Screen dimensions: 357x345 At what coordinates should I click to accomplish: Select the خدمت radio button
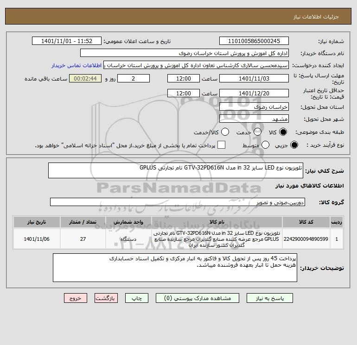[257, 132]
